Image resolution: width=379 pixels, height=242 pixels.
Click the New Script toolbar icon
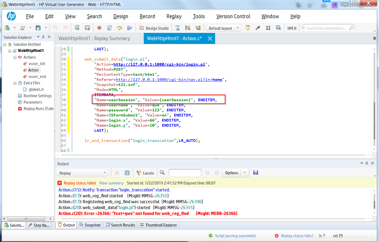(23, 28)
